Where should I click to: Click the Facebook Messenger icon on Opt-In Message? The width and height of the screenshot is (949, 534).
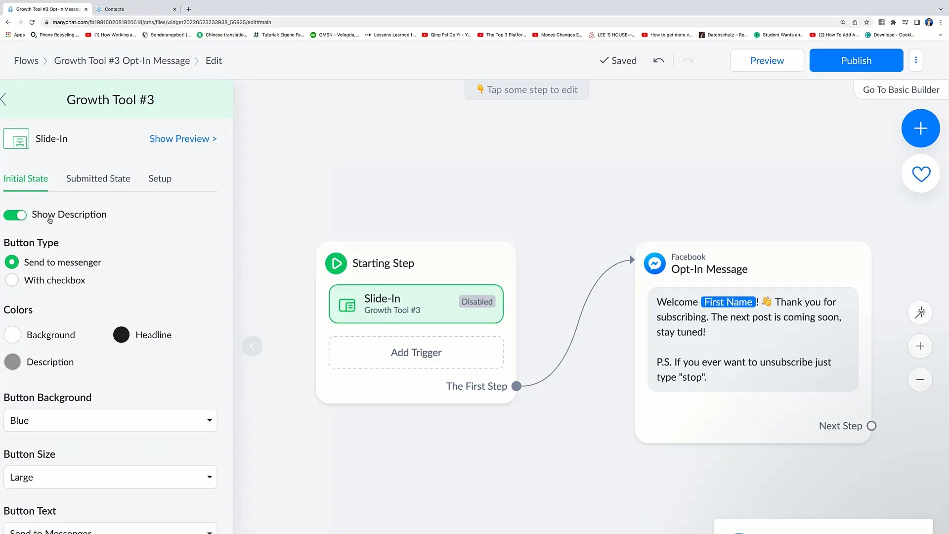[x=654, y=263]
